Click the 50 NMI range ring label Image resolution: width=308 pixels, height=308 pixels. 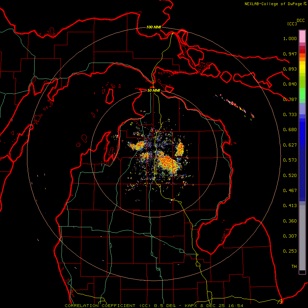click(x=154, y=90)
